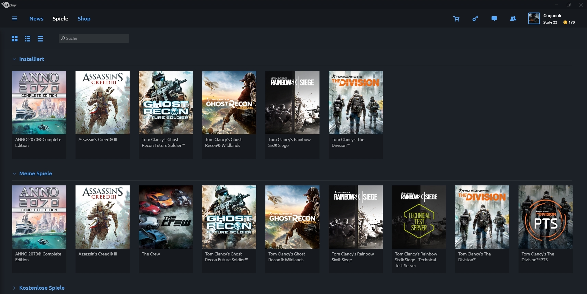Switch to compact list view

[40, 39]
